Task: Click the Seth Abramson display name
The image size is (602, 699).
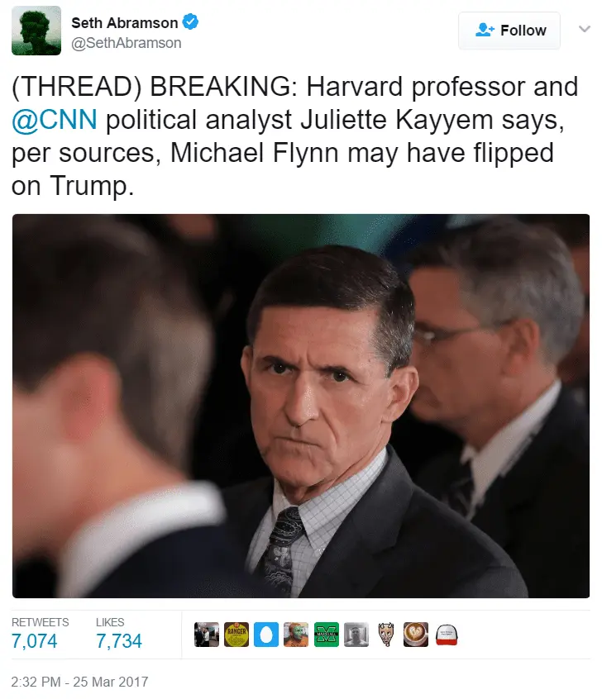Action: pyautogui.click(x=125, y=23)
